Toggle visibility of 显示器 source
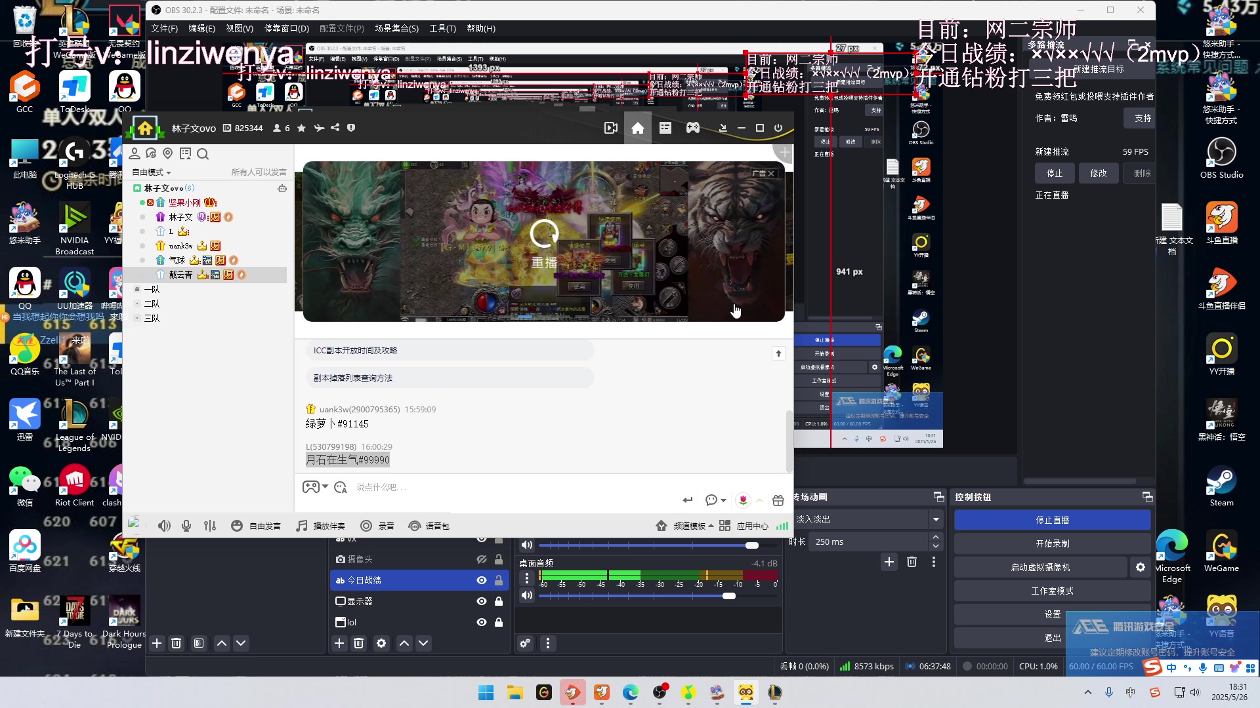1260x708 pixels. [x=482, y=601]
